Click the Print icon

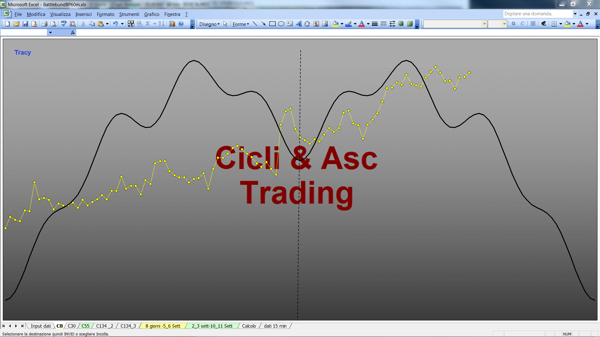click(45, 24)
